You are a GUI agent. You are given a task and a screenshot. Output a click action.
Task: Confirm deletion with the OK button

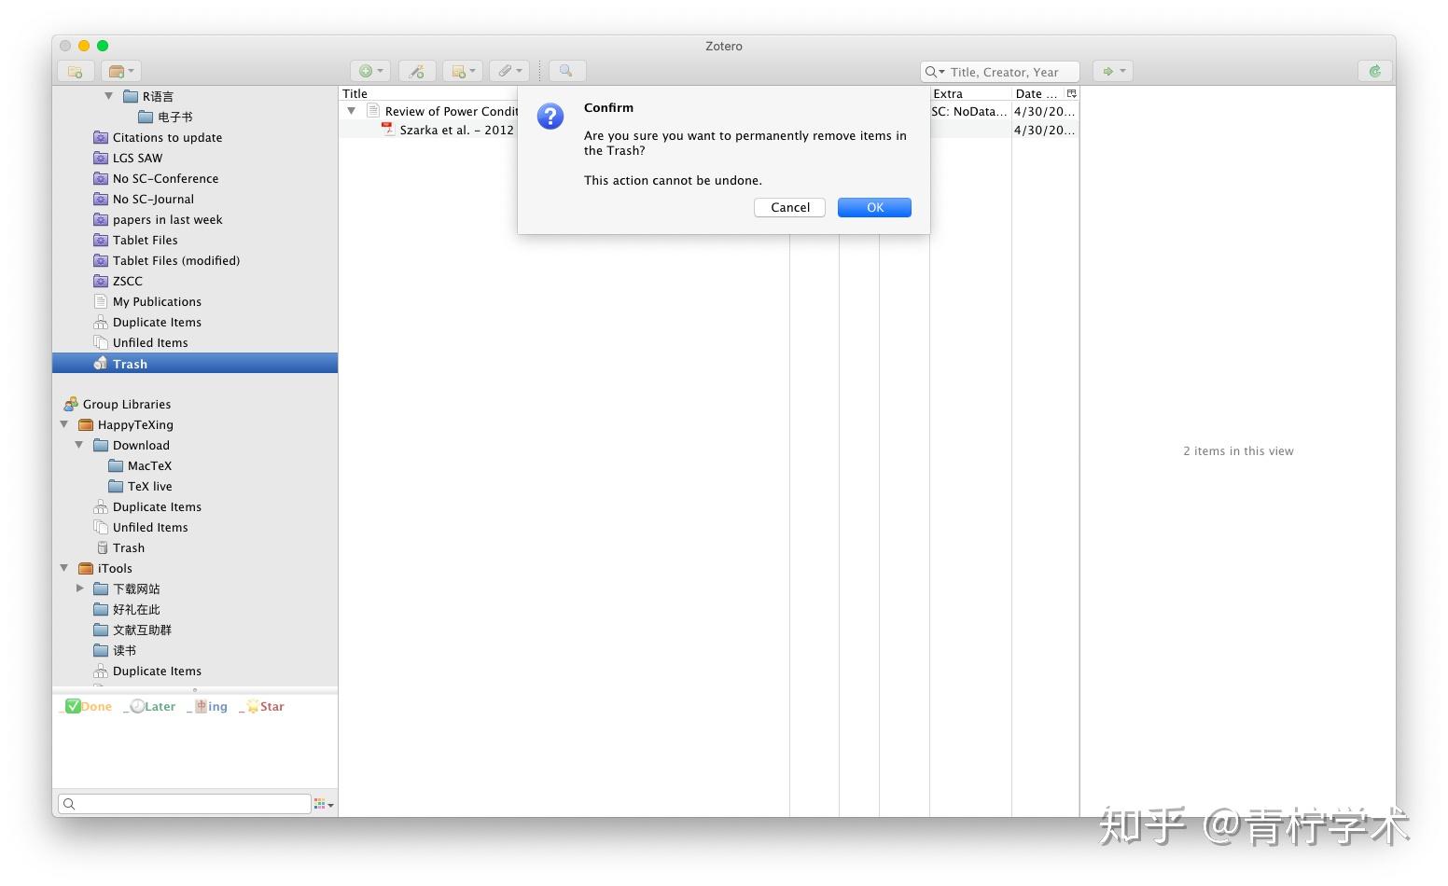pyautogui.click(x=874, y=207)
